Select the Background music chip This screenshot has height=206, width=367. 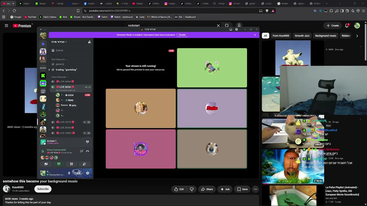[x=326, y=36]
